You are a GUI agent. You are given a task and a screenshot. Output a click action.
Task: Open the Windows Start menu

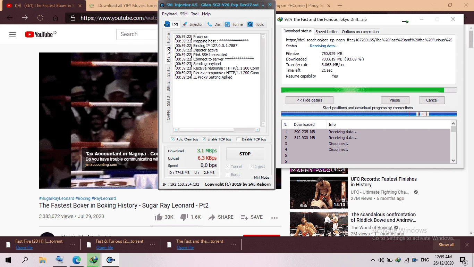point(8,260)
